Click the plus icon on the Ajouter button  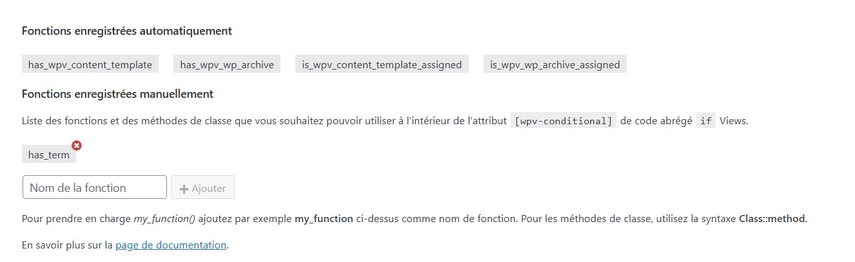[x=184, y=189]
